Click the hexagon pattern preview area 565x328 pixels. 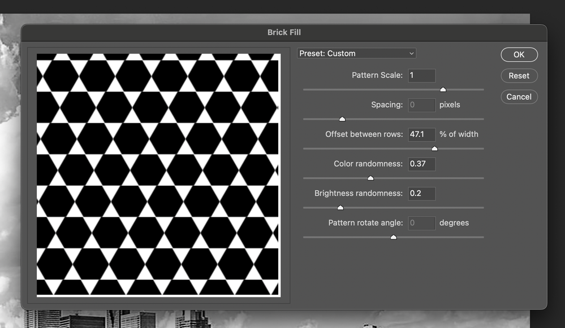click(158, 173)
